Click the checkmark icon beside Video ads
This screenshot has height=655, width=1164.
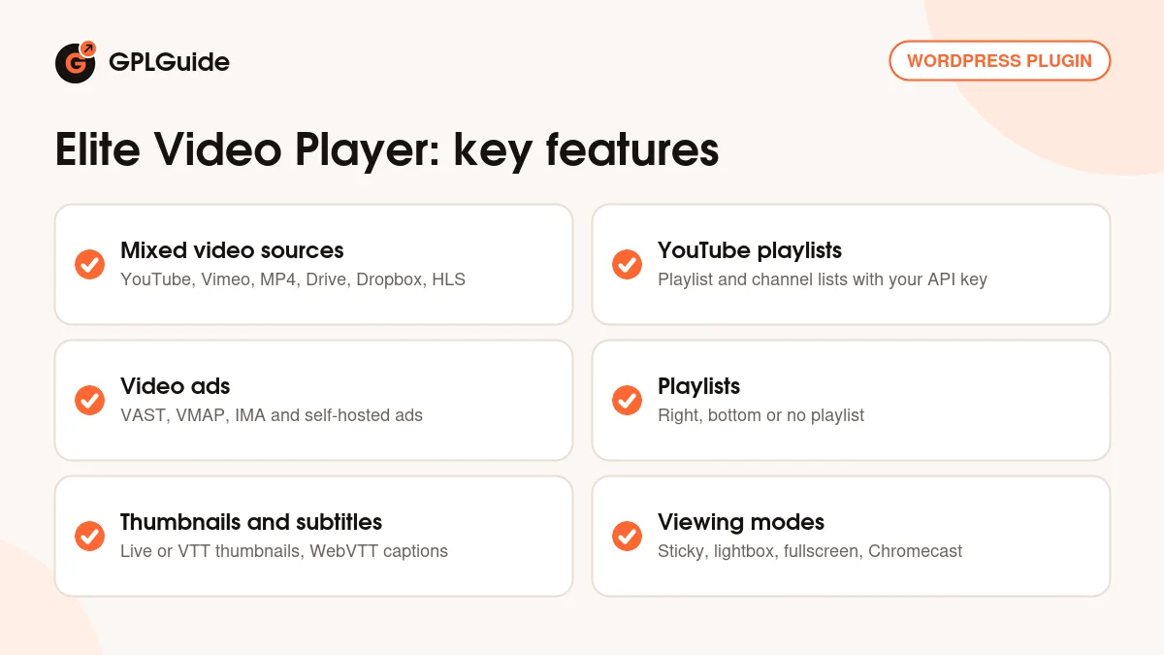[x=89, y=400]
